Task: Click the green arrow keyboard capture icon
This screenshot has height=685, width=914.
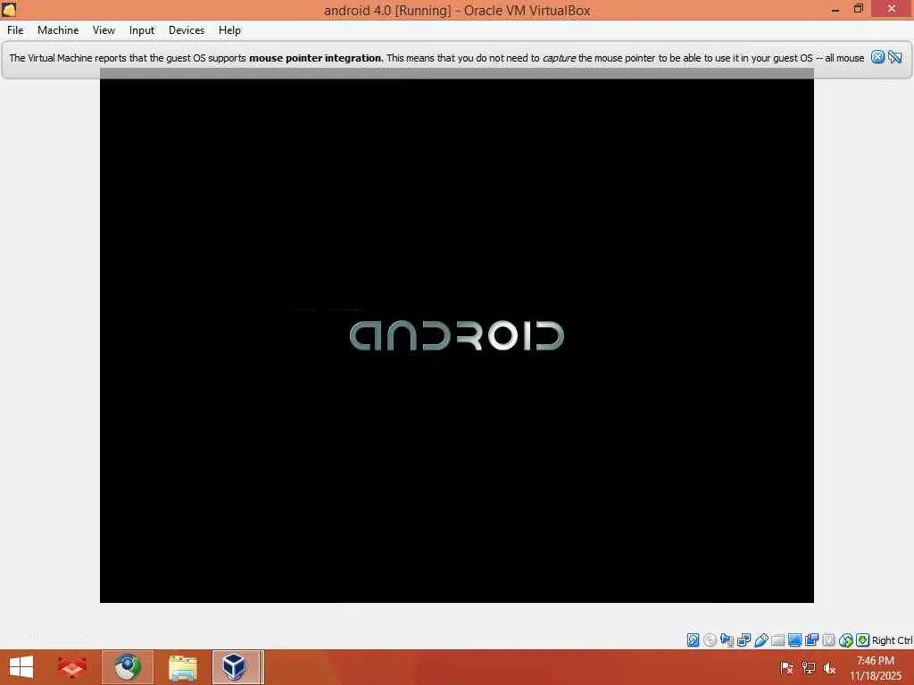Action: point(863,640)
